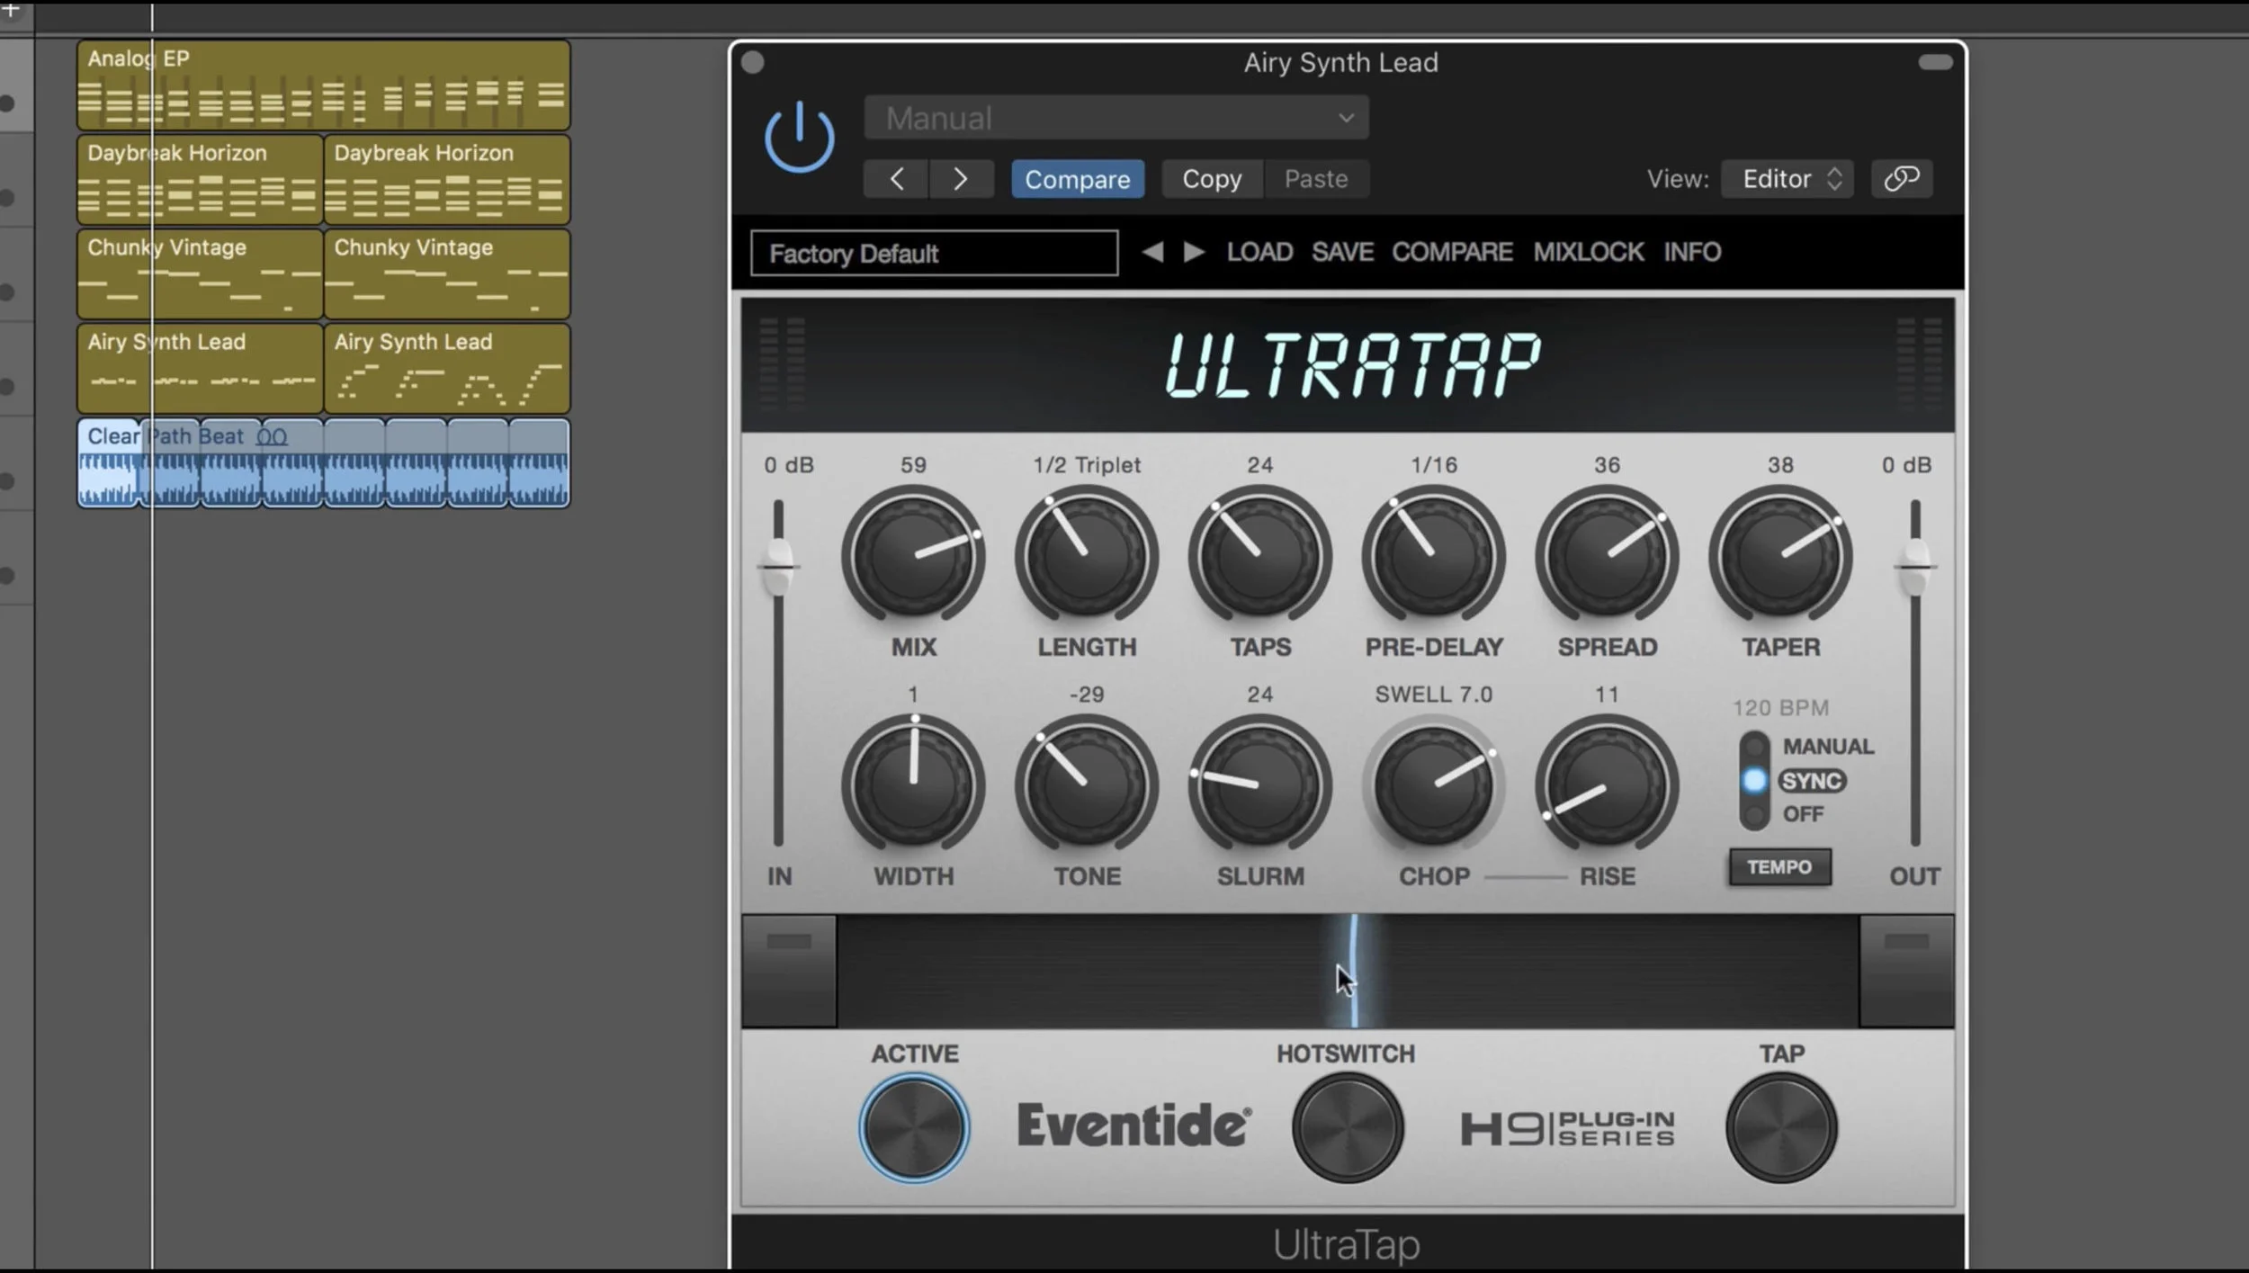Open the View Editor selector
The height and width of the screenshot is (1273, 2249).
pyautogui.click(x=1788, y=179)
